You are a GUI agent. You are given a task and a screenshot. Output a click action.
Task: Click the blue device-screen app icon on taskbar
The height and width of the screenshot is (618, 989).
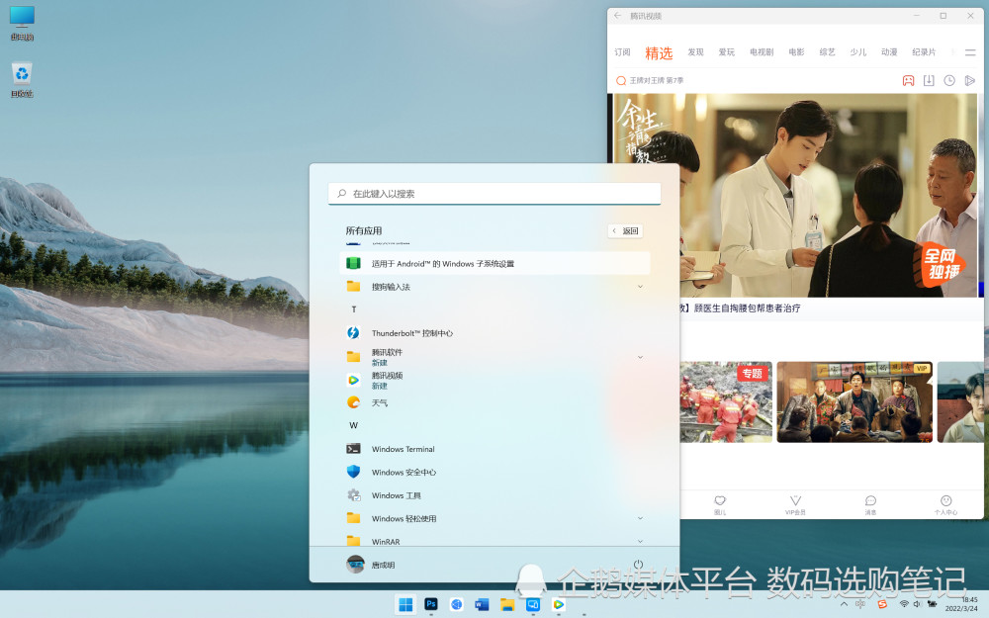coord(533,605)
